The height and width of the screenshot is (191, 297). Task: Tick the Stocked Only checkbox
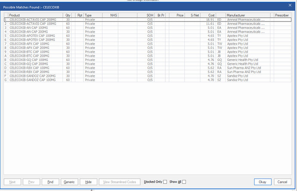point(165,182)
